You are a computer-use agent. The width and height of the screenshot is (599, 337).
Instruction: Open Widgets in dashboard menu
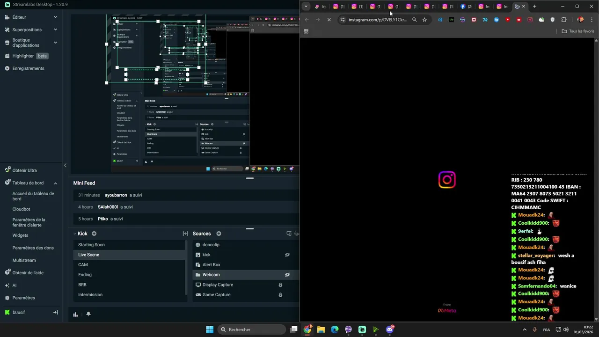click(20, 235)
